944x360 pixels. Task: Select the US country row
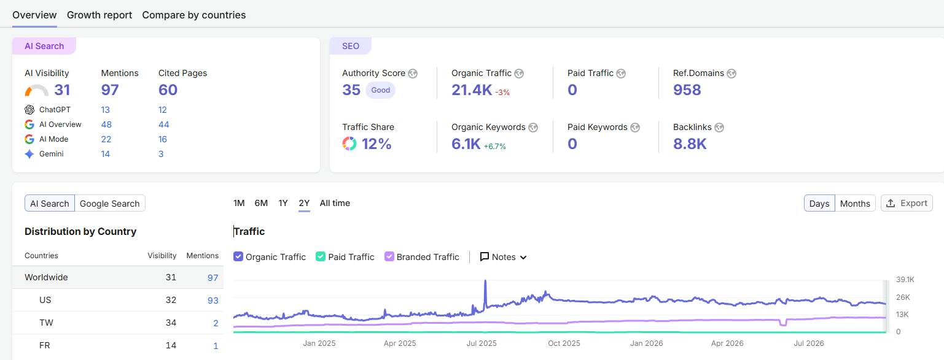118,300
